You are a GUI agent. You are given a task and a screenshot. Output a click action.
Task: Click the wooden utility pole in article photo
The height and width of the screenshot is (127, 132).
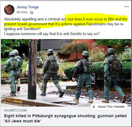(x=33, y=69)
